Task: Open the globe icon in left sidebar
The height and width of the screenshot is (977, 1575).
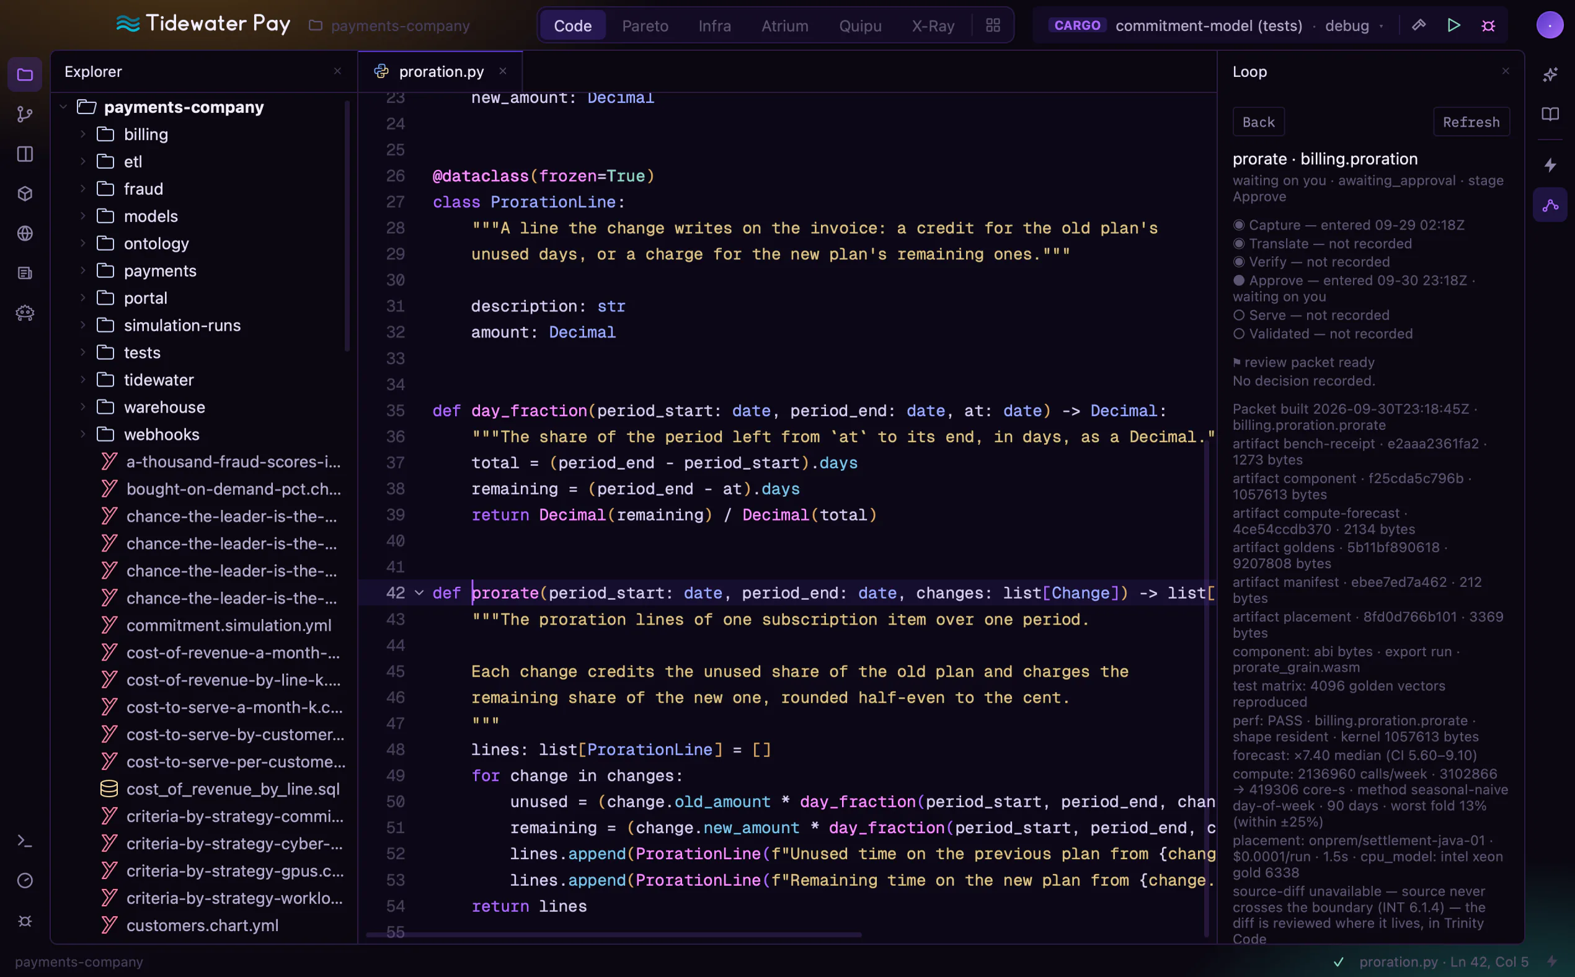Action: coord(25,233)
